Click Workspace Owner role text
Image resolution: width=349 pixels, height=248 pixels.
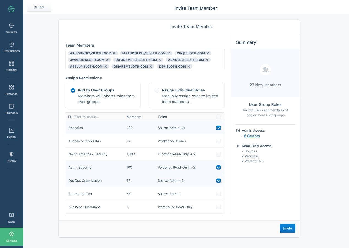(172, 141)
